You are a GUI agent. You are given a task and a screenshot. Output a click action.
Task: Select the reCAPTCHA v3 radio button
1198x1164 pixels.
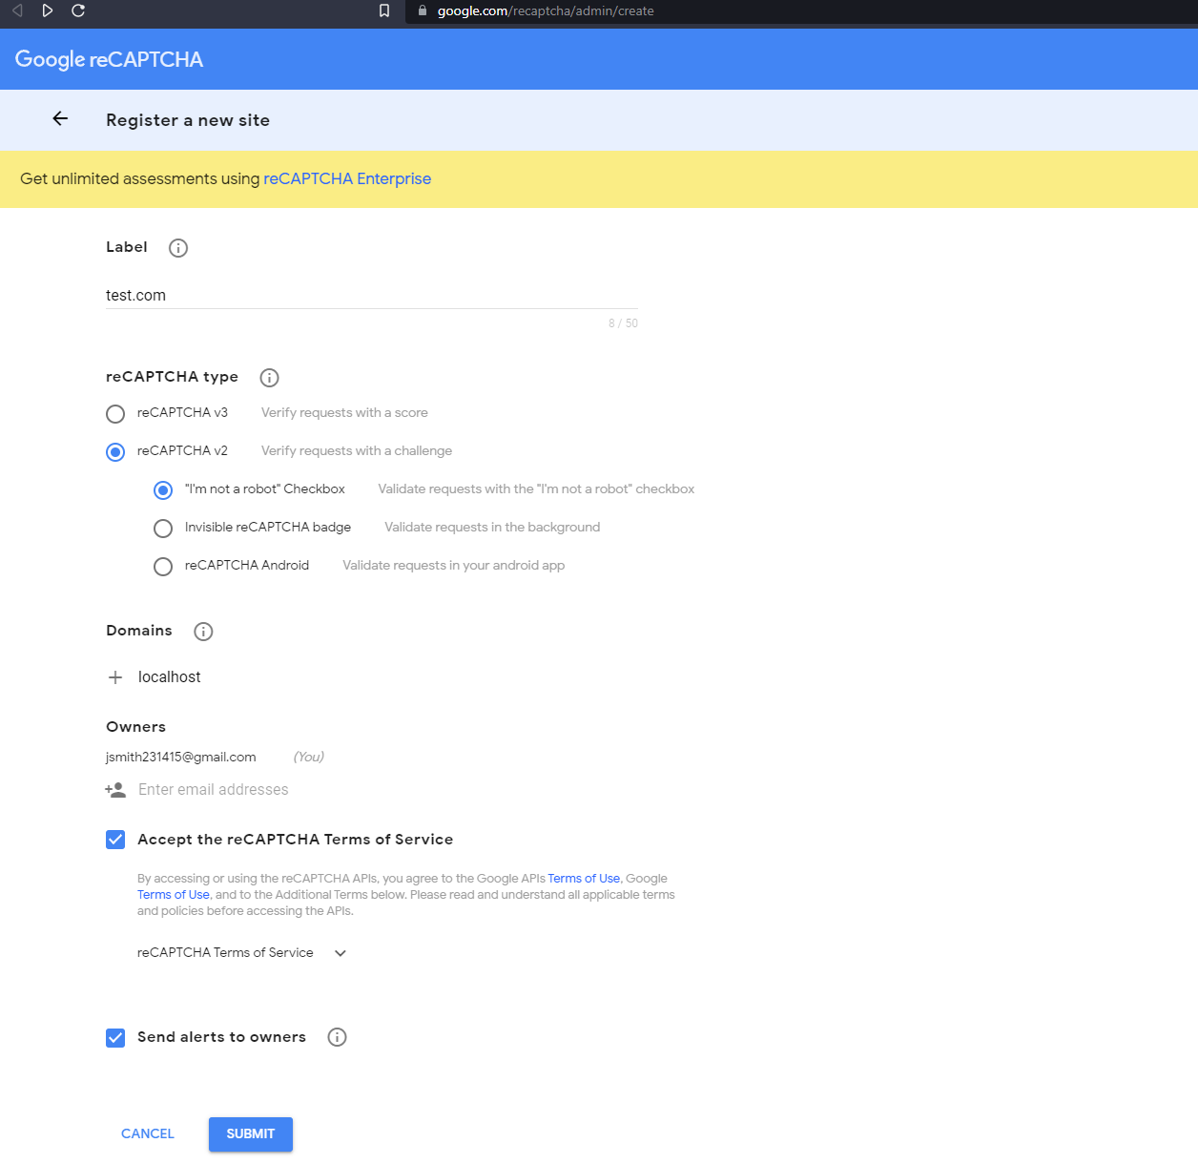tap(115, 414)
